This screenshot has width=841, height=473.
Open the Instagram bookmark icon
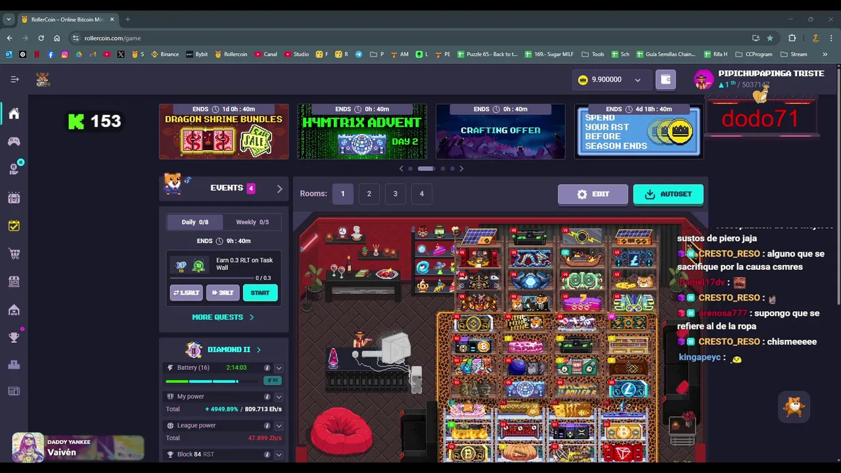pyautogui.click(x=64, y=55)
